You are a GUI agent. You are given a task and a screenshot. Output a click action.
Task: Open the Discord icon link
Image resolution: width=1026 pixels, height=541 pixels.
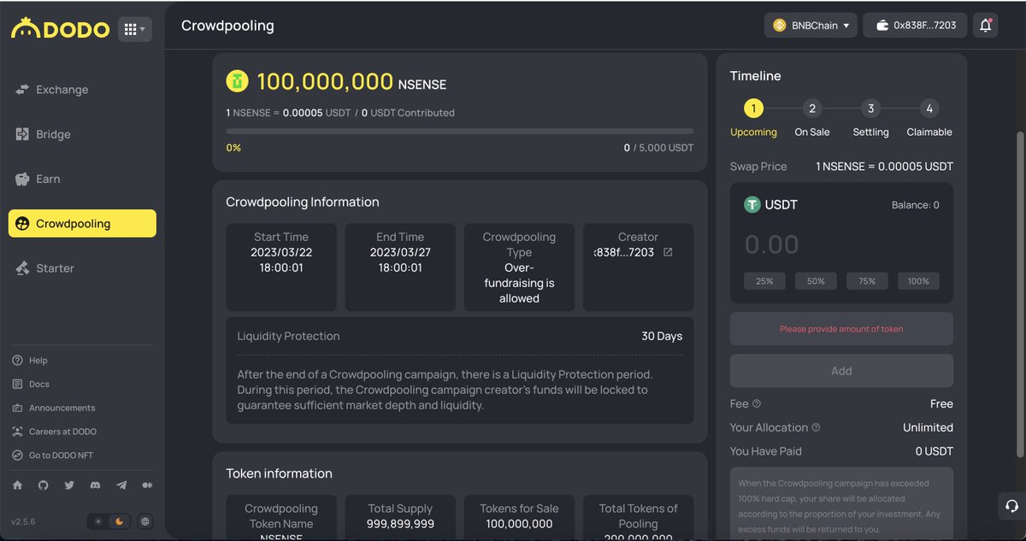pyautogui.click(x=95, y=485)
